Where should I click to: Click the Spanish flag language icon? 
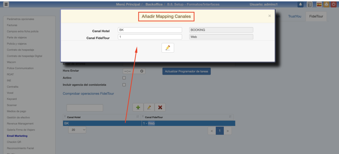[x=319, y=4]
